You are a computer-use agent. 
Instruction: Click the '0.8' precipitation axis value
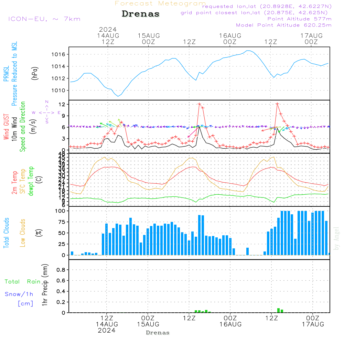pyautogui.click(x=61, y=270)
